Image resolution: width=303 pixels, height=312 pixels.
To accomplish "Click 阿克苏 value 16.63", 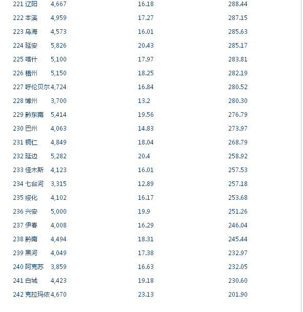I will point(146,267).
